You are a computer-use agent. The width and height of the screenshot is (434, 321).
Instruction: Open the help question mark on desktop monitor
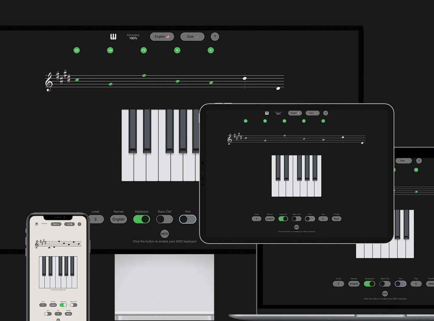215,37
